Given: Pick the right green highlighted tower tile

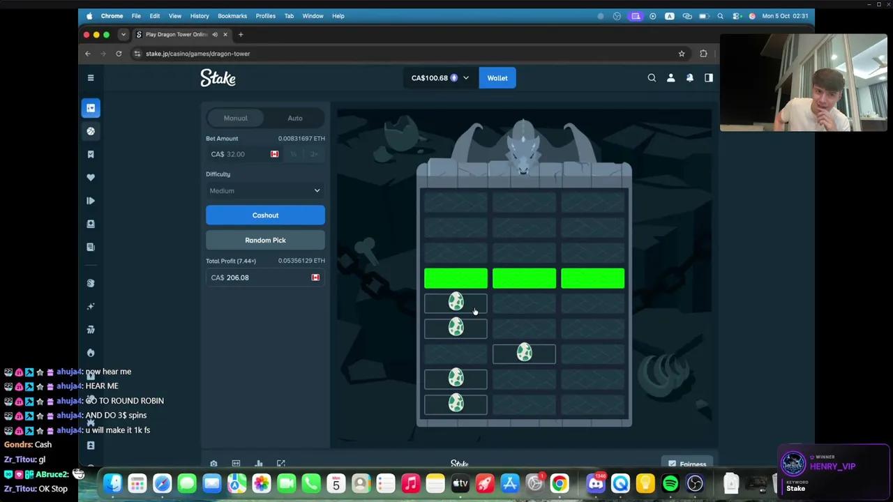Looking at the screenshot, I should 592,278.
